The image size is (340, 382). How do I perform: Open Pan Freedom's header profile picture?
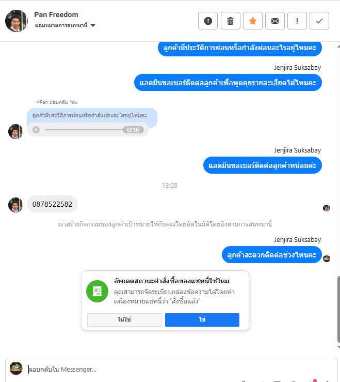click(x=17, y=21)
